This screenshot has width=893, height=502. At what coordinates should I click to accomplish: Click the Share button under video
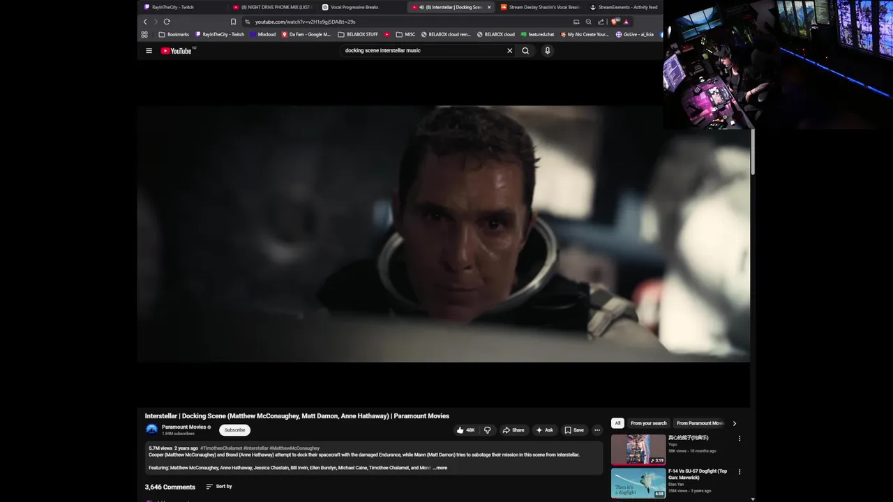(513, 430)
